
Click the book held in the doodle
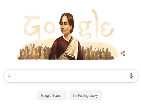click(70, 56)
